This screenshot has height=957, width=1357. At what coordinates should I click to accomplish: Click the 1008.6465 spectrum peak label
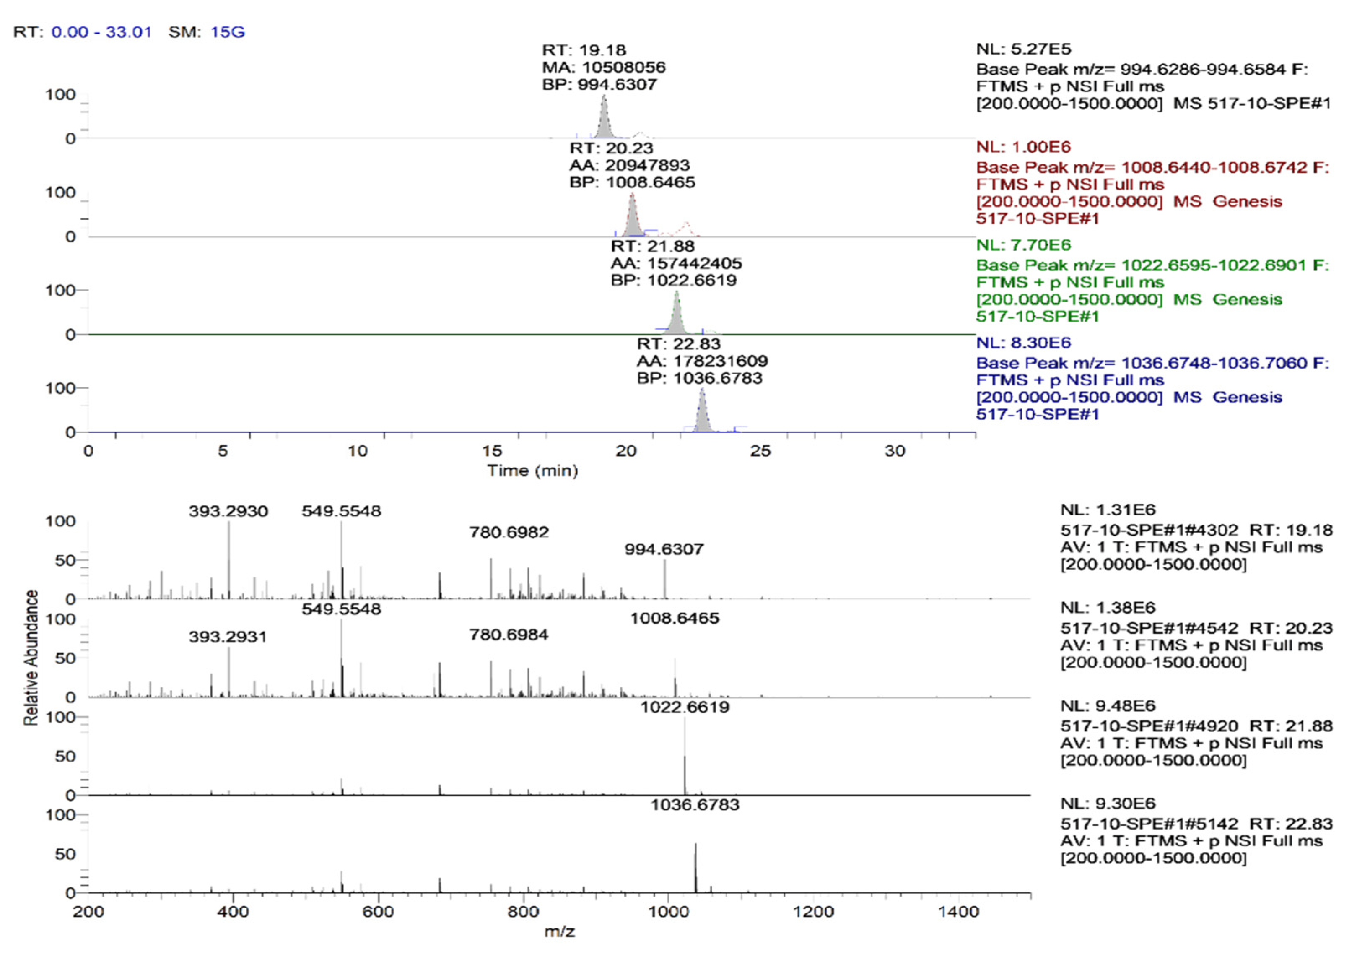(x=675, y=618)
